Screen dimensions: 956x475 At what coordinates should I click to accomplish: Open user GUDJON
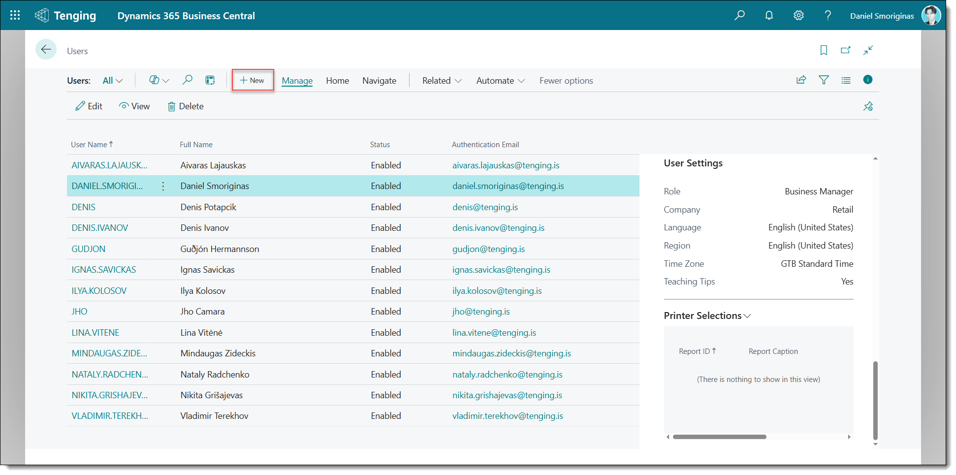[89, 249]
